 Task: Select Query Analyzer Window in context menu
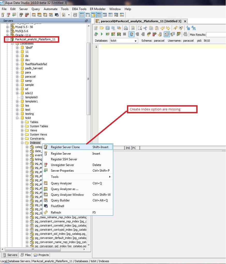pyautogui.click(x=78, y=195)
